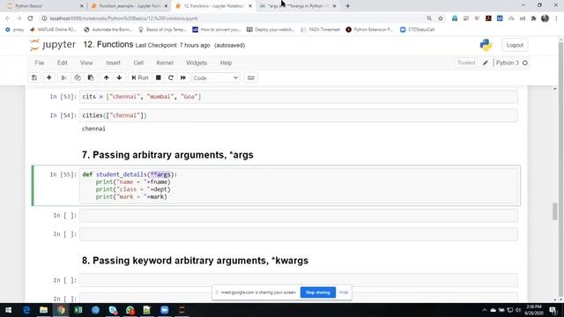Click heading 8. Passing keyword arbitrary arguments

(x=195, y=261)
